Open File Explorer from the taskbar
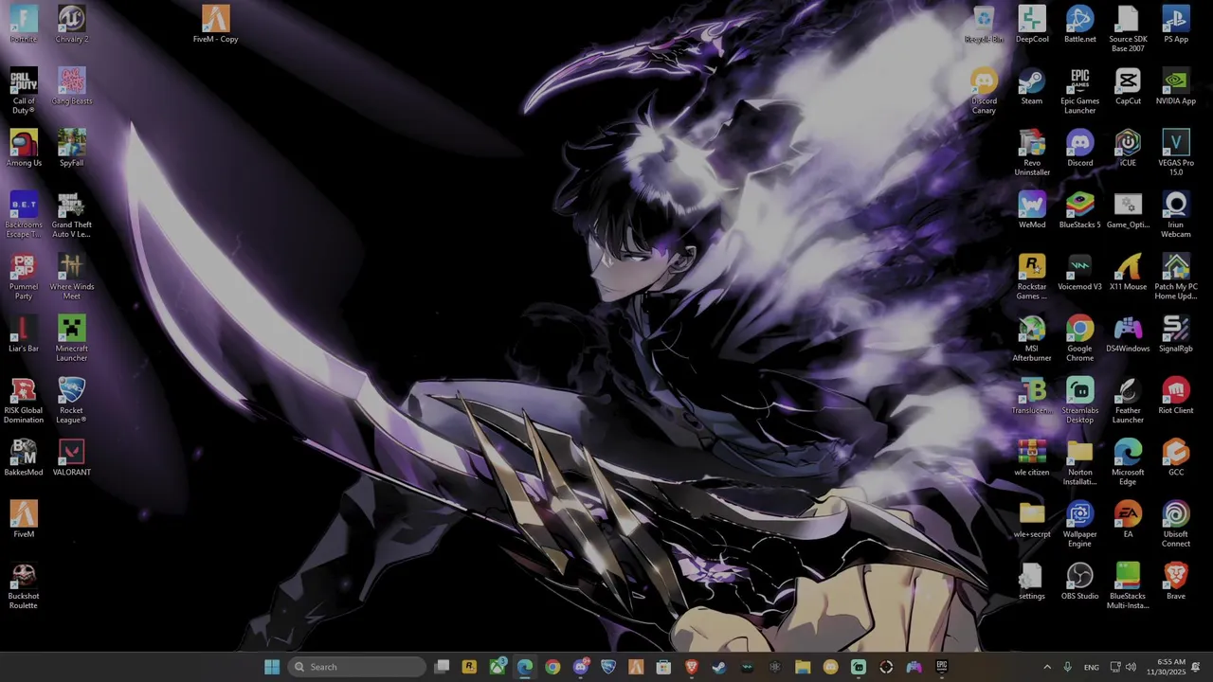Viewport: 1213px width, 682px height. tap(803, 667)
